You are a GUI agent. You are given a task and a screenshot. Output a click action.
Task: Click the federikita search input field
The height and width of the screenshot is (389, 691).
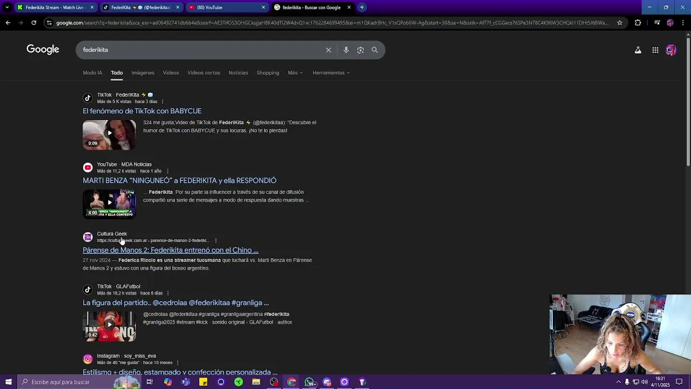(x=200, y=50)
